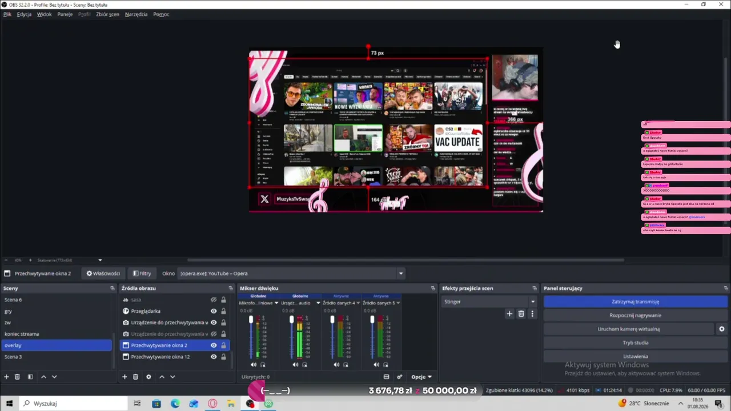
Task: Click Mikrofon volume fader handle
Action: [251, 320]
